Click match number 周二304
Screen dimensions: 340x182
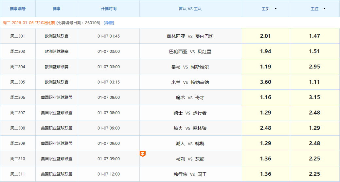click(x=18, y=67)
